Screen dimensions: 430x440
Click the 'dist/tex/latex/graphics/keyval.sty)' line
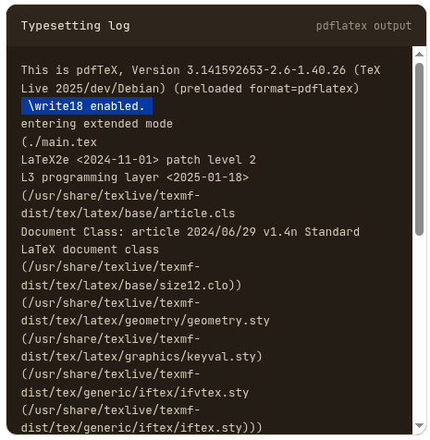click(141, 357)
